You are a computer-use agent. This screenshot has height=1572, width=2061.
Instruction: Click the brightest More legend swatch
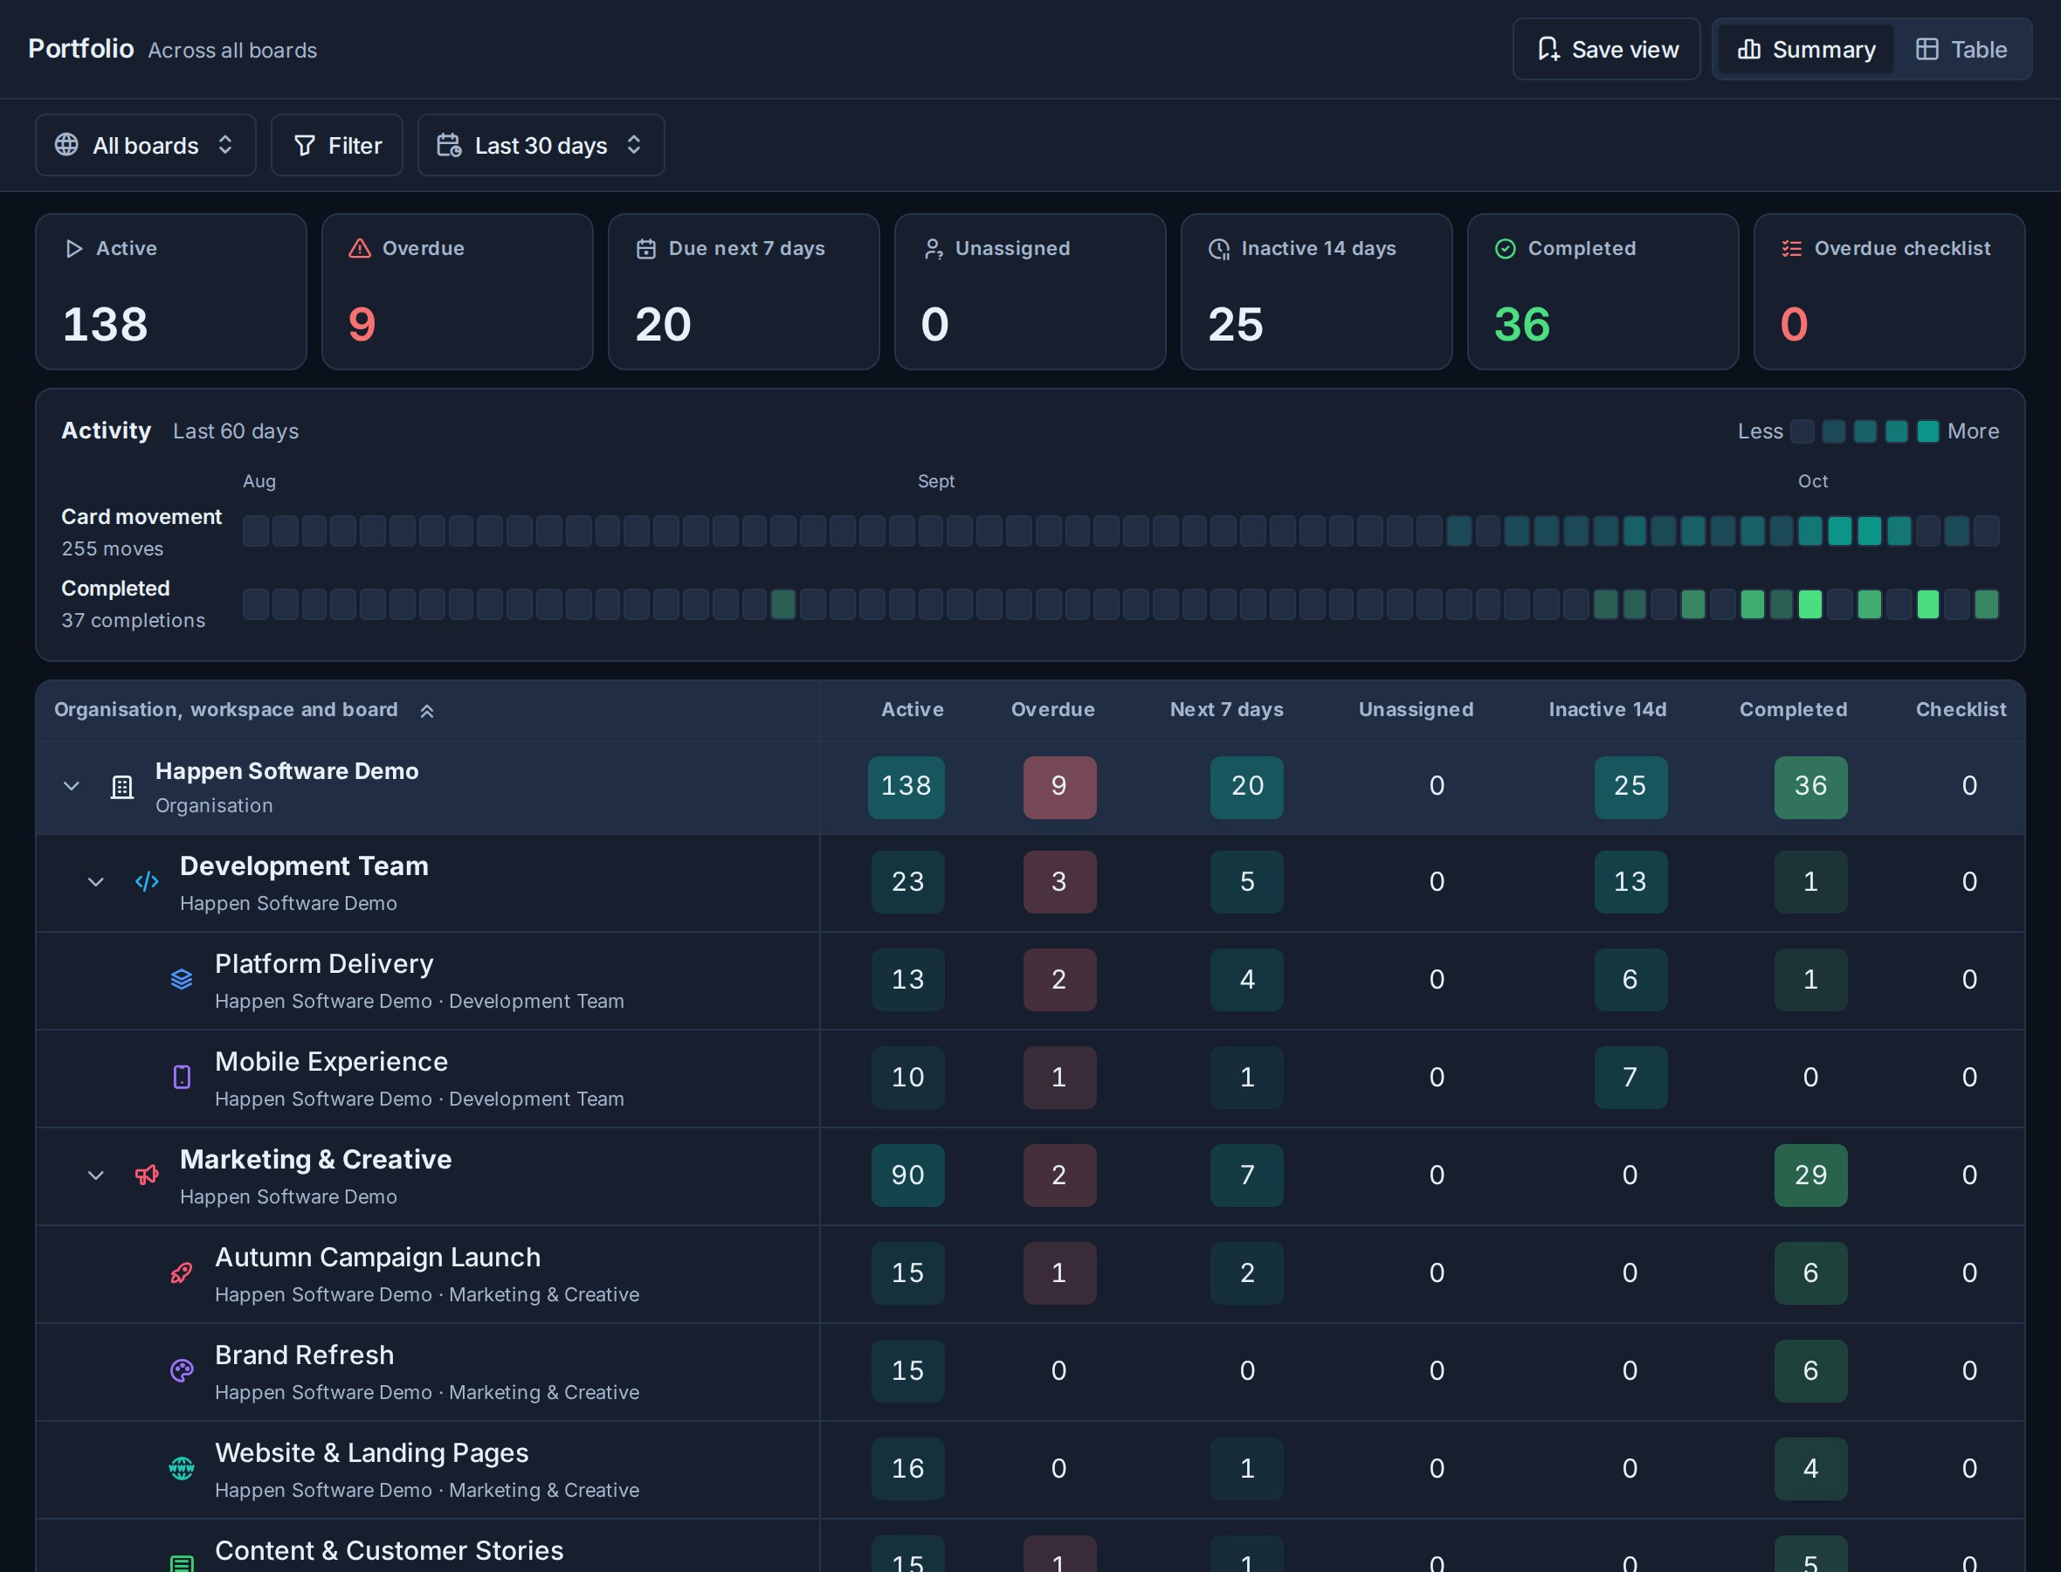tap(1927, 431)
